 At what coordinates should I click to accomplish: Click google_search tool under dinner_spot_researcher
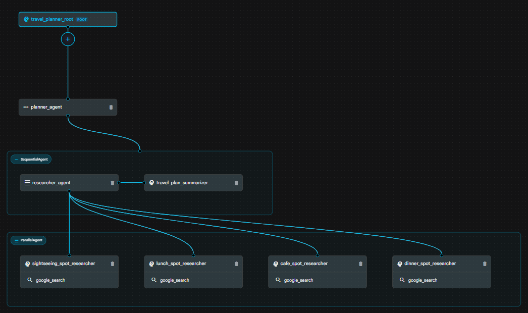(423, 280)
